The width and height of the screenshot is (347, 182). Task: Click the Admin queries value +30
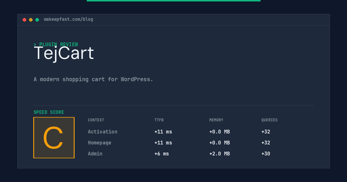tap(266, 154)
